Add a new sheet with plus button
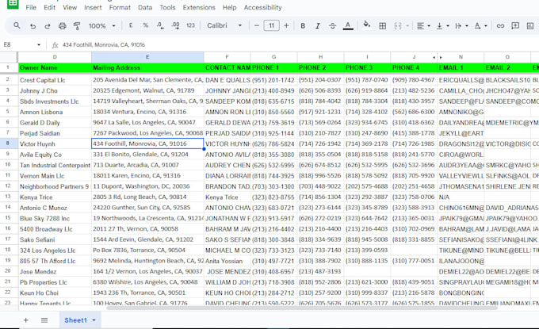This screenshot has width=539, height=329. click(x=26, y=320)
